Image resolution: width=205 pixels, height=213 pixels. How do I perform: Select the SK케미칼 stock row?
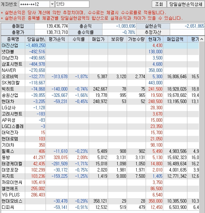[100, 83]
